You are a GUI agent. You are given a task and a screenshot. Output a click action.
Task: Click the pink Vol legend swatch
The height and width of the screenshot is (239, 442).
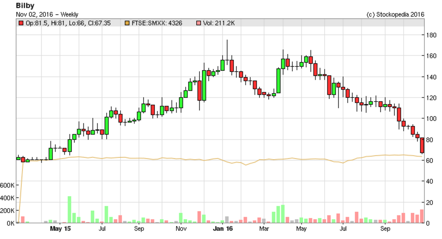[198, 23]
